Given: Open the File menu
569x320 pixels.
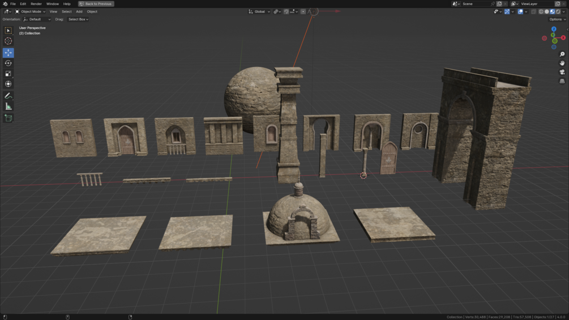Looking at the screenshot, I should click(12, 3).
